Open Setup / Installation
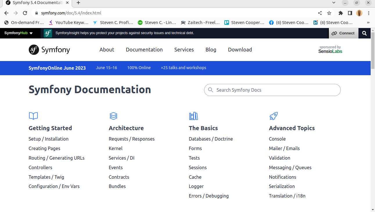375x212 pixels. pyautogui.click(x=48, y=139)
